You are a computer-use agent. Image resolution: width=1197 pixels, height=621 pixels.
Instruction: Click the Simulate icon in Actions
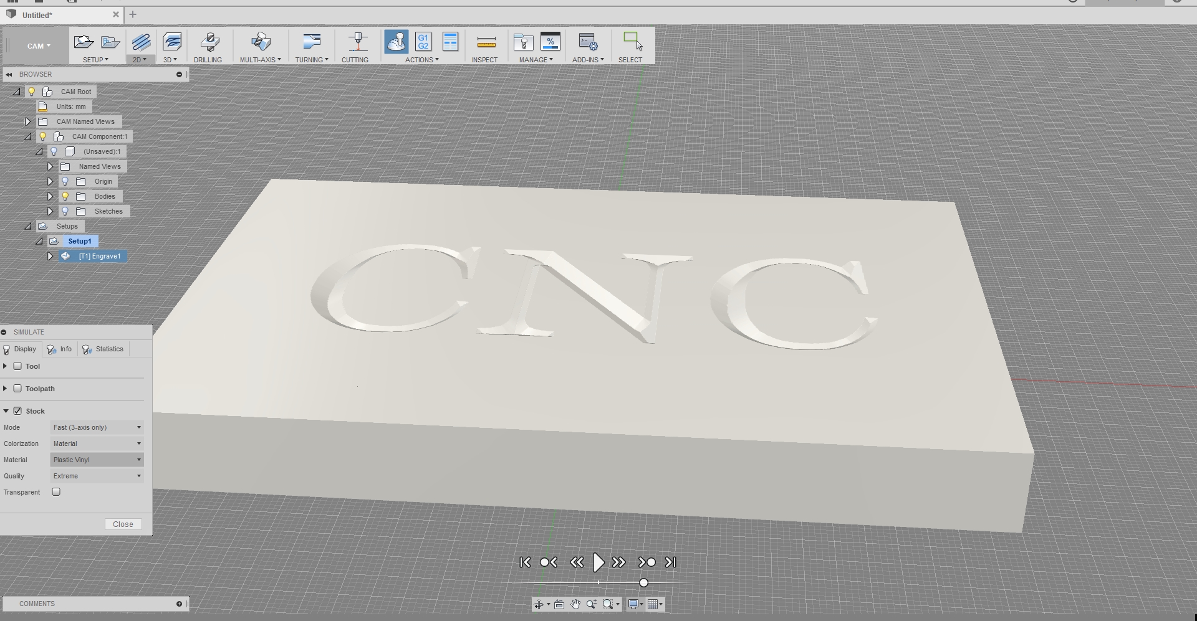(397, 42)
